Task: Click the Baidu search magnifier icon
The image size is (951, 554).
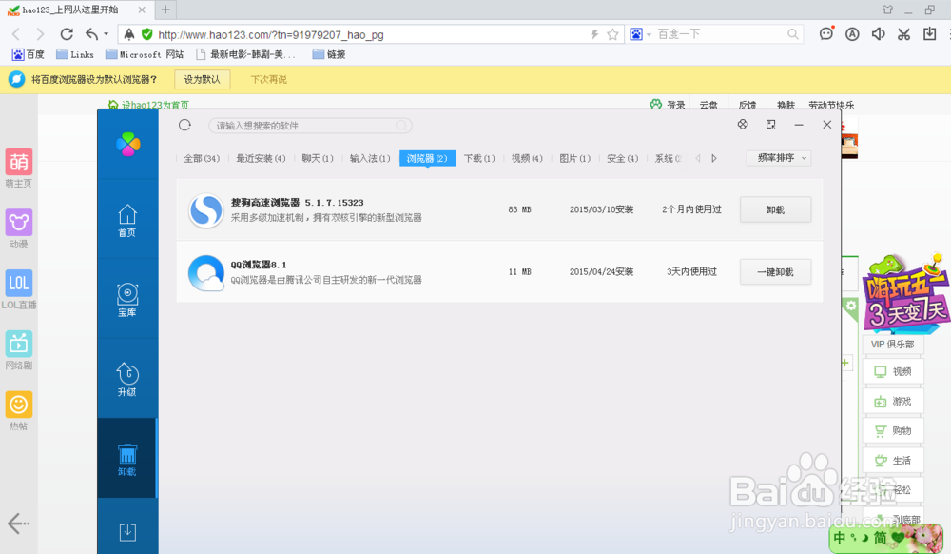Action: pos(793,34)
